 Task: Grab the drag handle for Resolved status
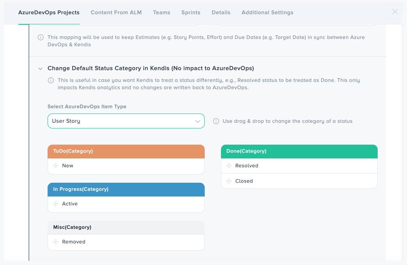click(x=229, y=166)
